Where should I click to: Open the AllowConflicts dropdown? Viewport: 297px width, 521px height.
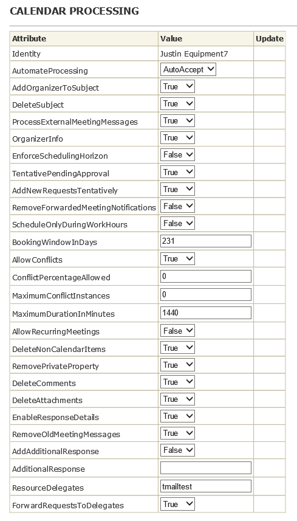[177, 258]
